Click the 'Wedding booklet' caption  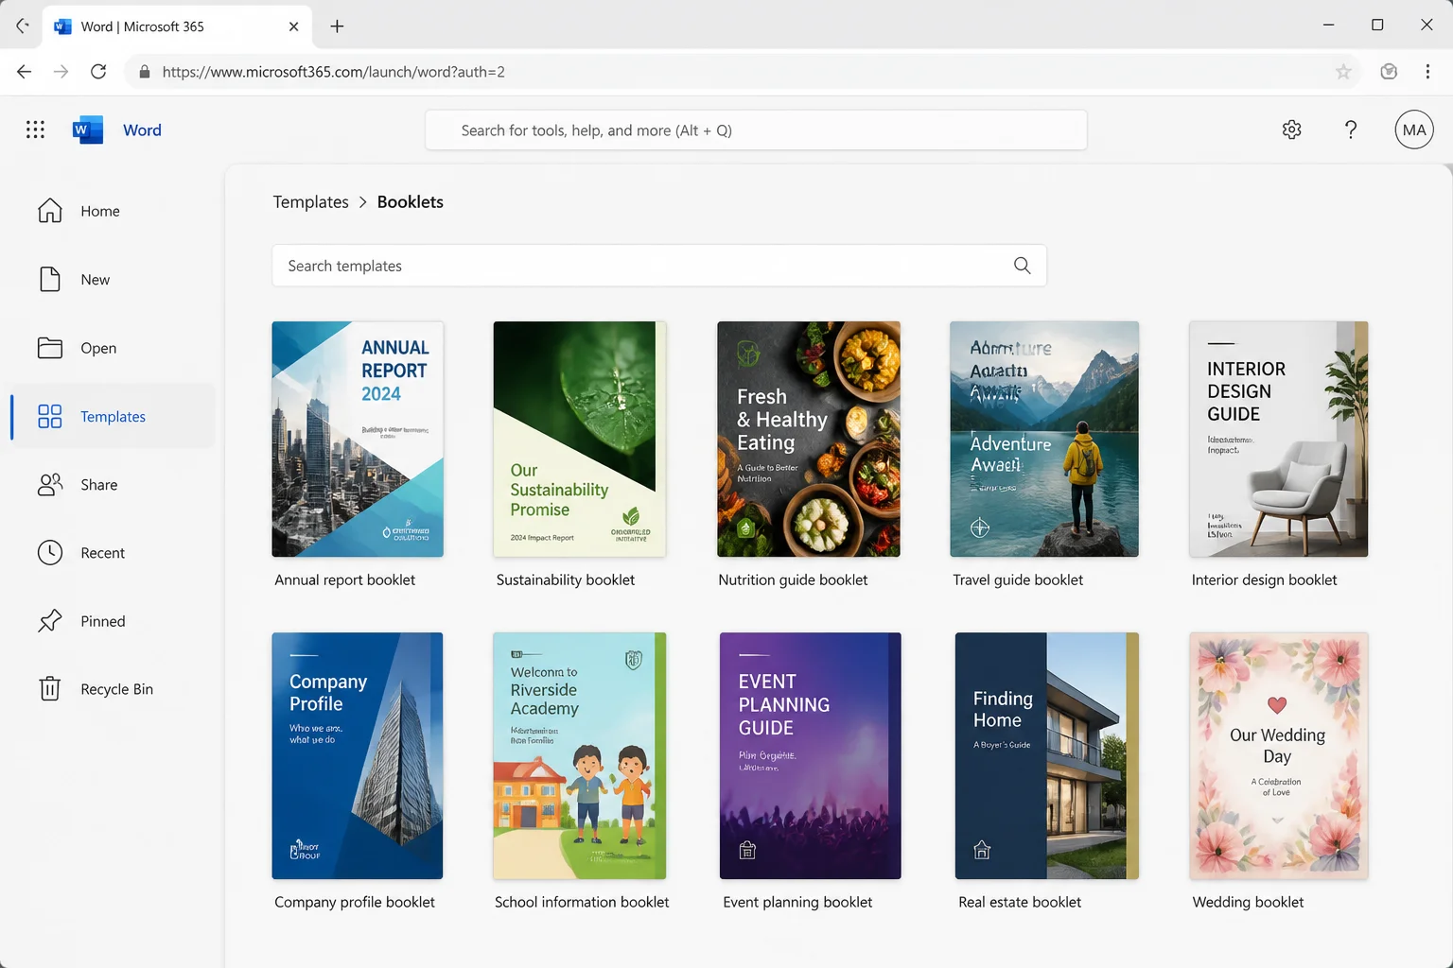(x=1248, y=903)
